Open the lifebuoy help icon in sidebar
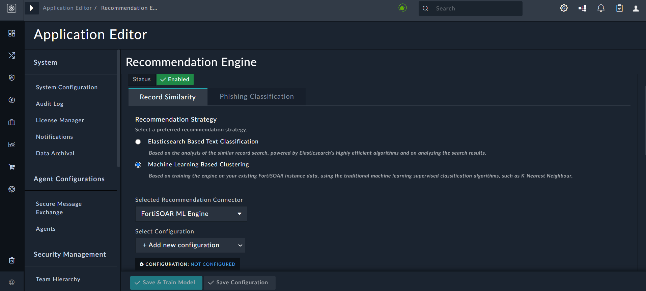Image resolution: width=646 pixels, height=291 pixels. (x=12, y=189)
